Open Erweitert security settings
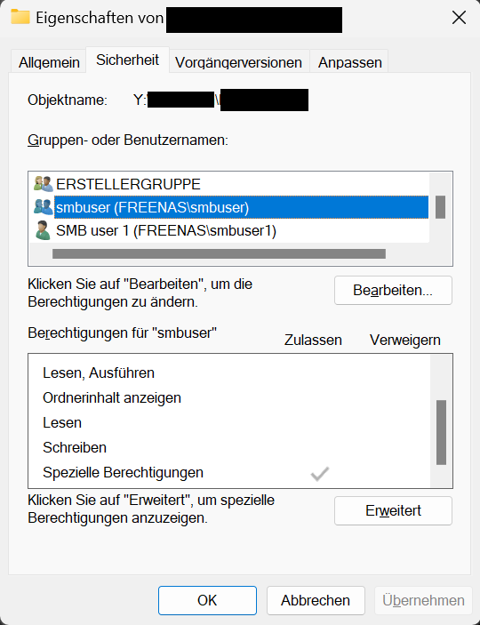The width and height of the screenshot is (480, 625). [x=393, y=510]
